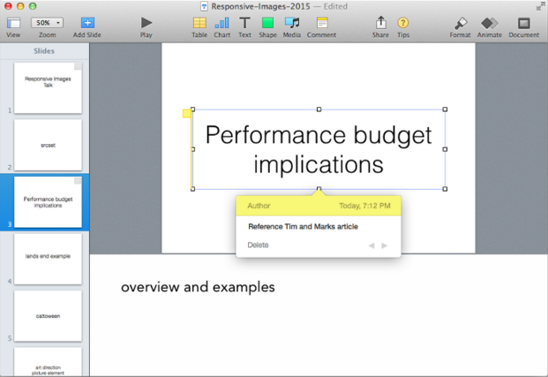Add a Text box via toolbar

pyautogui.click(x=244, y=23)
